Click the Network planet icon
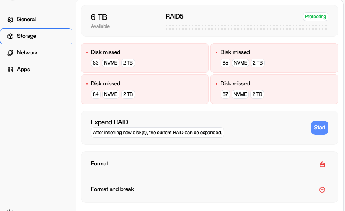The height and width of the screenshot is (211, 345). coord(10,53)
